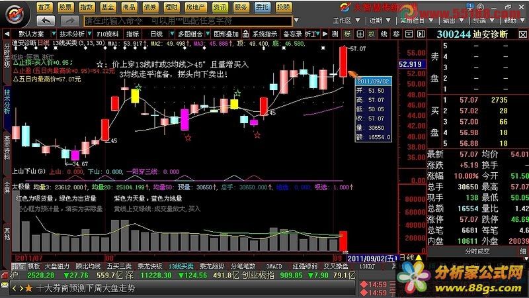Open the 房地产 real estate menu tab
This screenshot has width=529, height=298.
tap(195, 7)
